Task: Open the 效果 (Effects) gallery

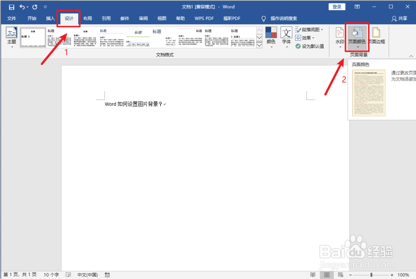Action: (x=306, y=38)
